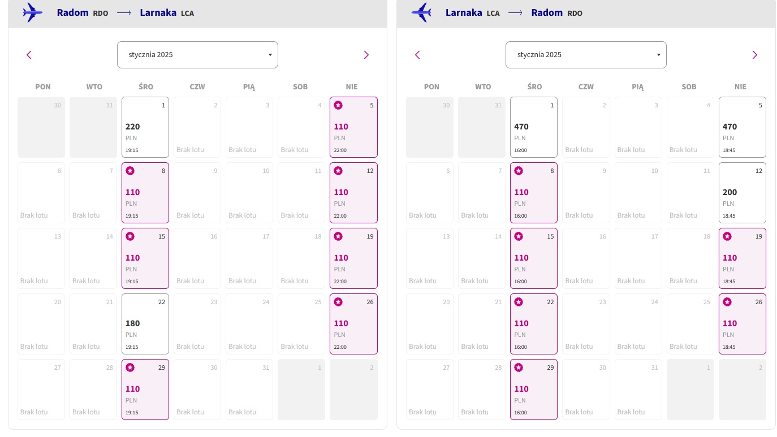Pick outbound January 8 at 19:15
This screenshot has width=777, height=437.
(145, 193)
